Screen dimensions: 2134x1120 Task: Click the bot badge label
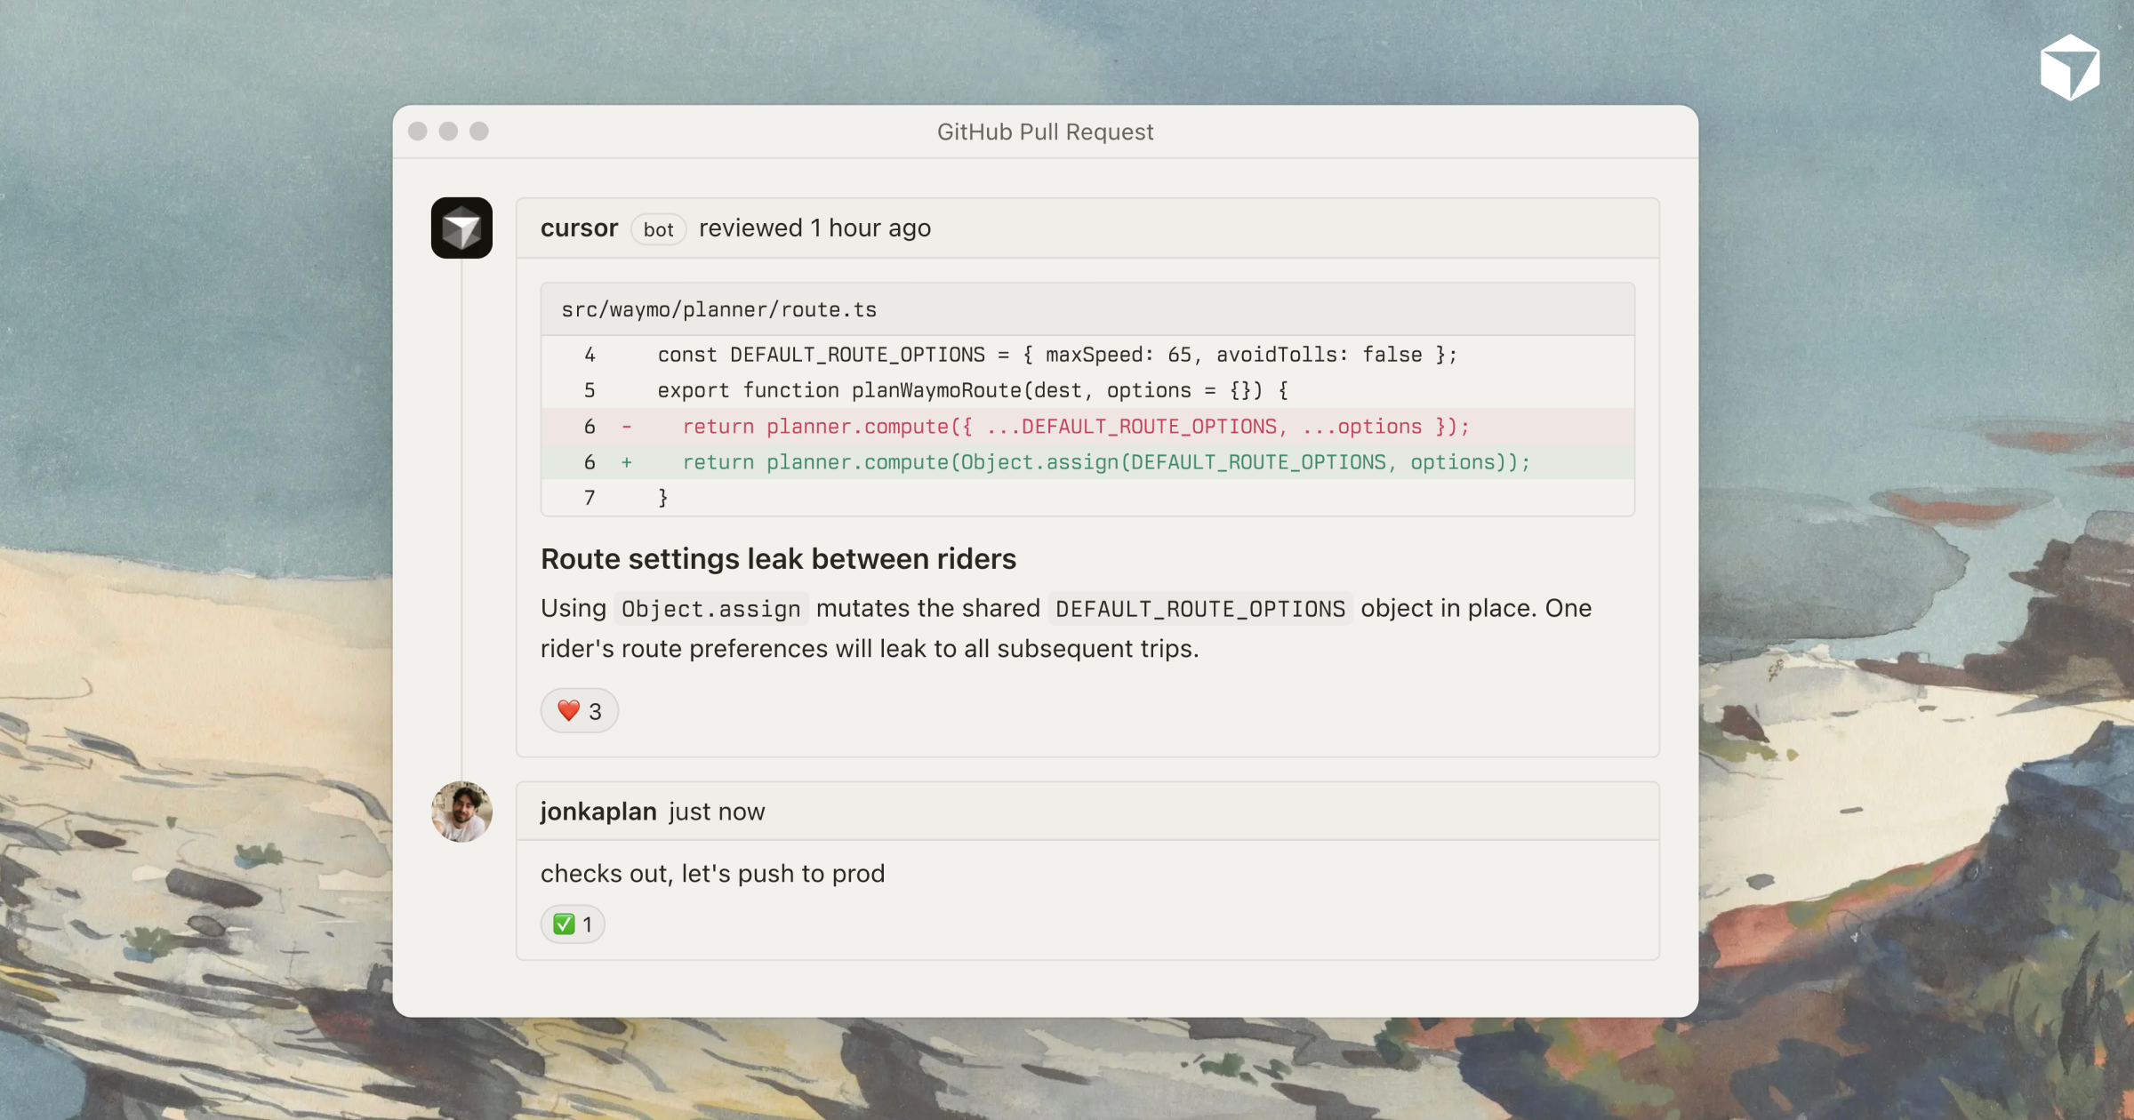[658, 229]
